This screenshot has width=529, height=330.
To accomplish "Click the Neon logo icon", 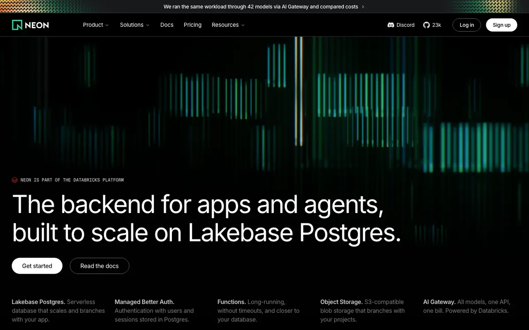I will (17, 25).
